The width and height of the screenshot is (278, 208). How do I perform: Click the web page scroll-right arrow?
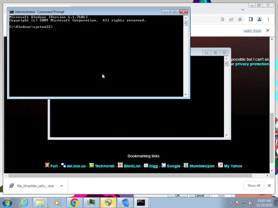(267, 175)
